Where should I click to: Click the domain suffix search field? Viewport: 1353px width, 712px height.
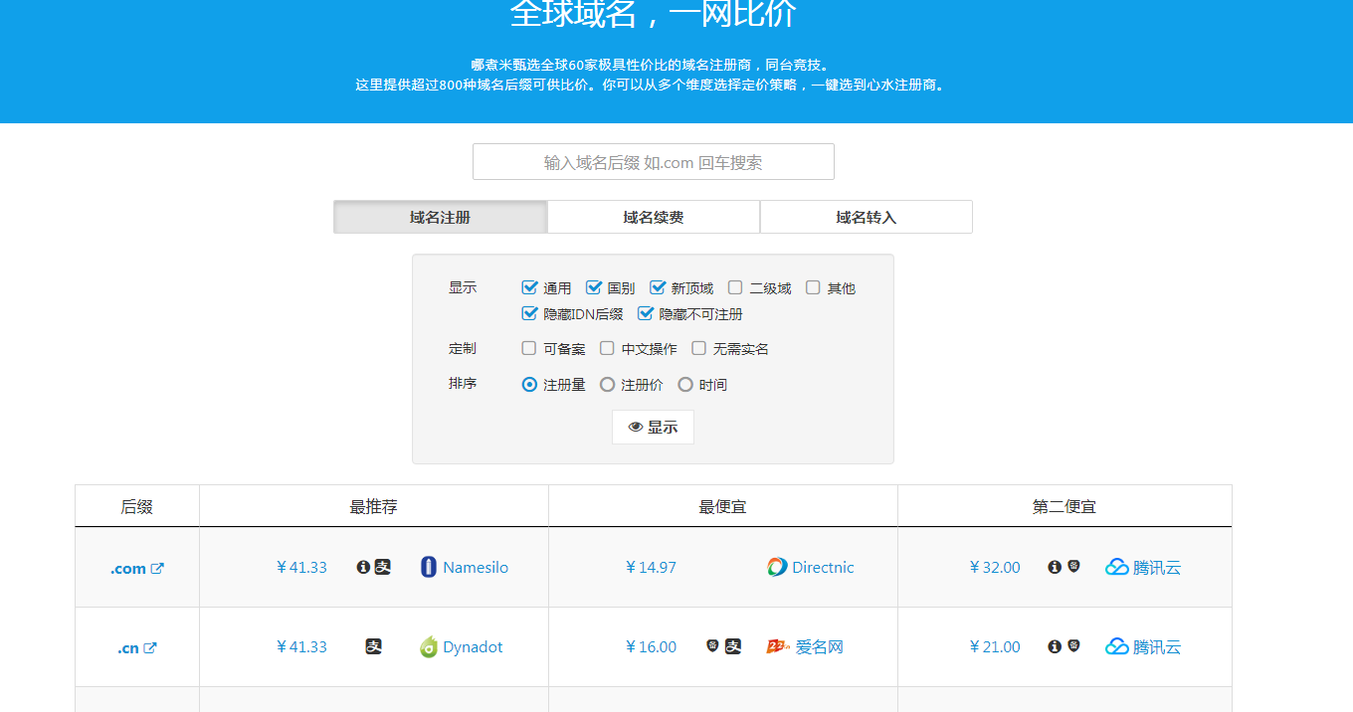653,162
